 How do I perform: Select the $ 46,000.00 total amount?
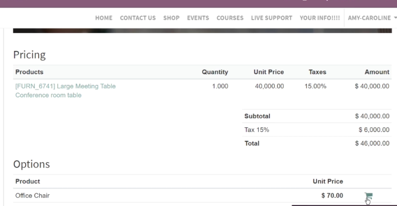[372, 143]
